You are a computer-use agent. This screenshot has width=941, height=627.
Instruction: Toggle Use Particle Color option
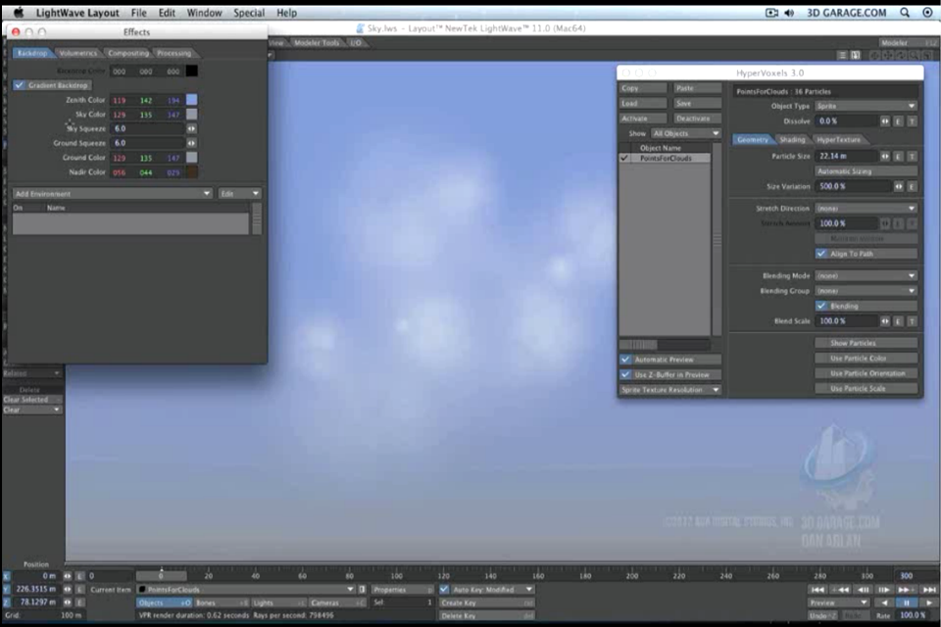click(x=866, y=359)
